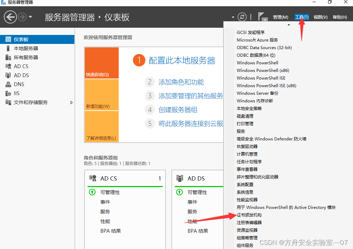Image resolution: width=353 pixels, height=249 pixels.
Task: Open 系统配置 menu entry
Action: tap(245, 185)
